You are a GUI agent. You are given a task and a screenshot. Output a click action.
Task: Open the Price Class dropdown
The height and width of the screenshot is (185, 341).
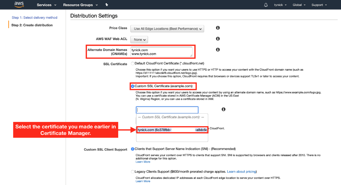pos(167,29)
